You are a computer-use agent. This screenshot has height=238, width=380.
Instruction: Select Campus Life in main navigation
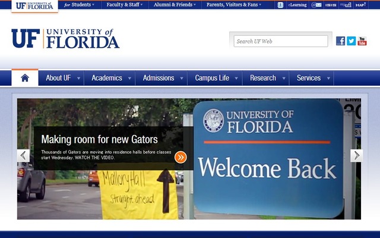212,78
